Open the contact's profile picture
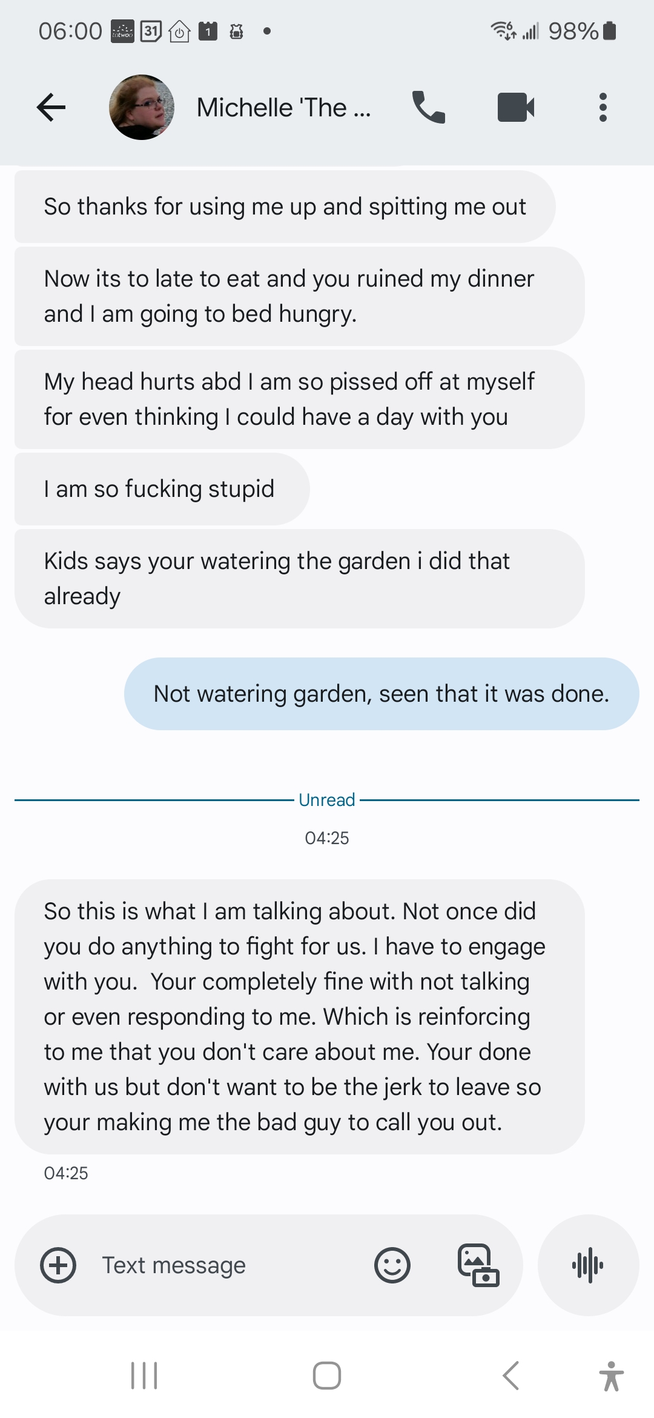654x1418 pixels. (x=142, y=108)
